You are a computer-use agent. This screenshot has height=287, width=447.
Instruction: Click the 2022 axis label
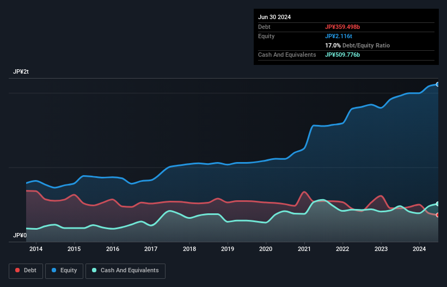pyautogui.click(x=342, y=249)
